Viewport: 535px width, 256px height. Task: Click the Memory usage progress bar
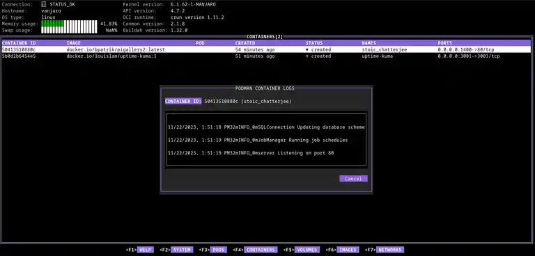pos(69,24)
